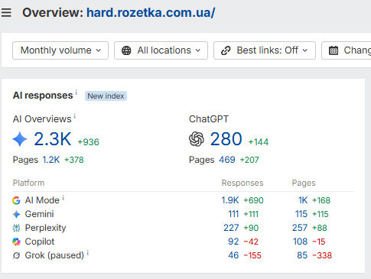The image size is (371, 279).
Task: Show info tooltip next to Grok (paused)
Action: coord(88,253)
